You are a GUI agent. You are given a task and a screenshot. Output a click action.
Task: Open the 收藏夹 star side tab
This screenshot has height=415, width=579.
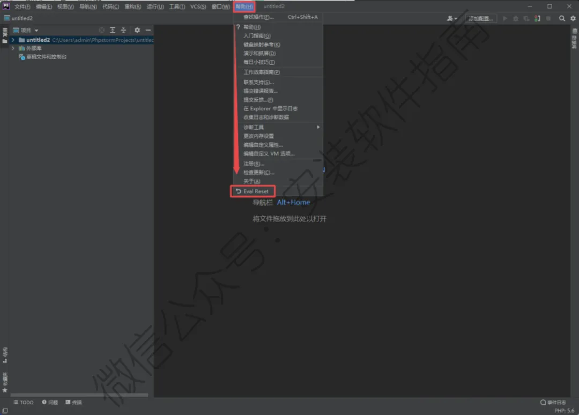coord(5,382)
